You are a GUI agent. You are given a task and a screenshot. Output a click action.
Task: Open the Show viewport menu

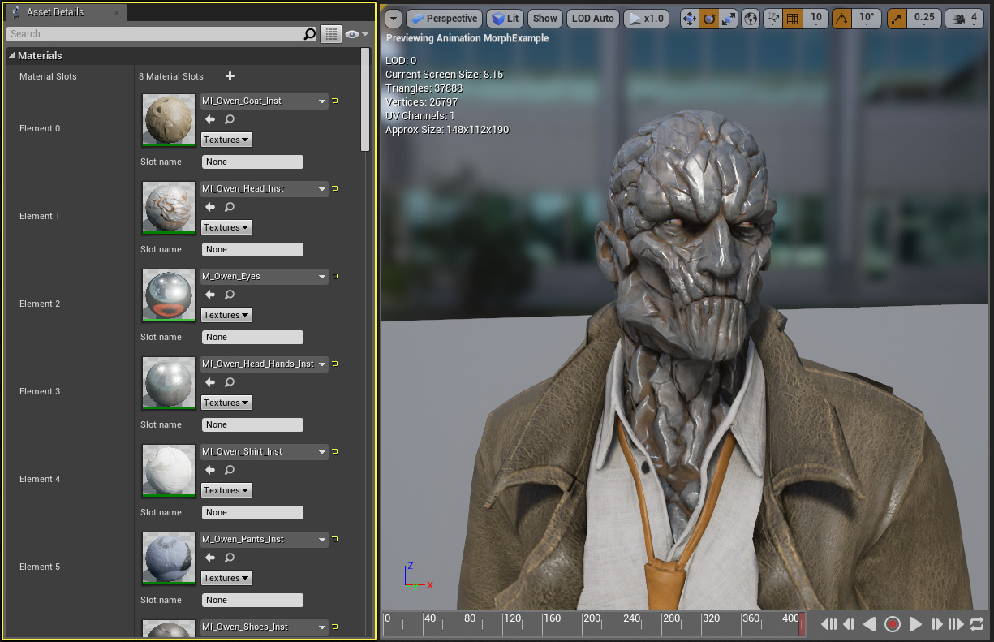pyautogui.click(x=544, y=19)
